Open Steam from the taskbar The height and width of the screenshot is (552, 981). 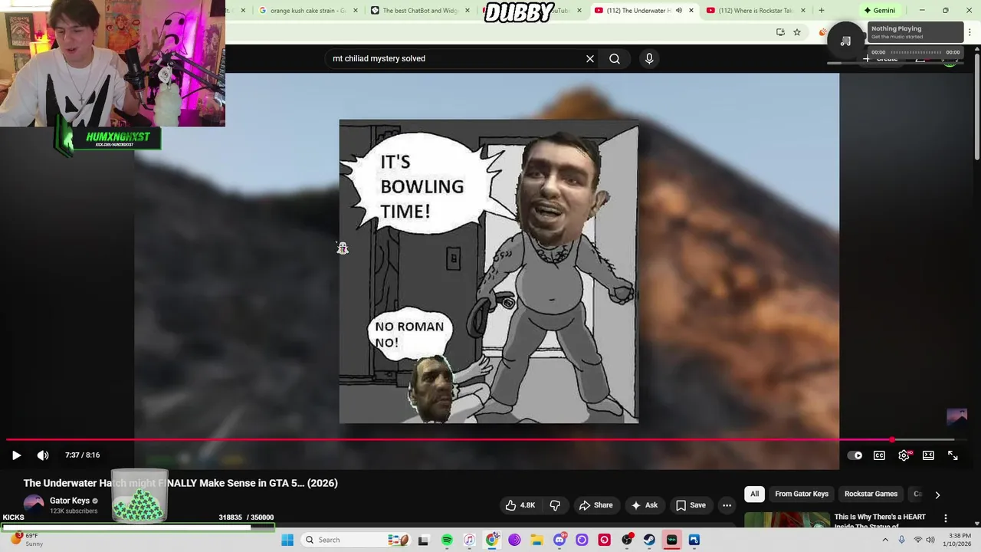tap(649, 540)
